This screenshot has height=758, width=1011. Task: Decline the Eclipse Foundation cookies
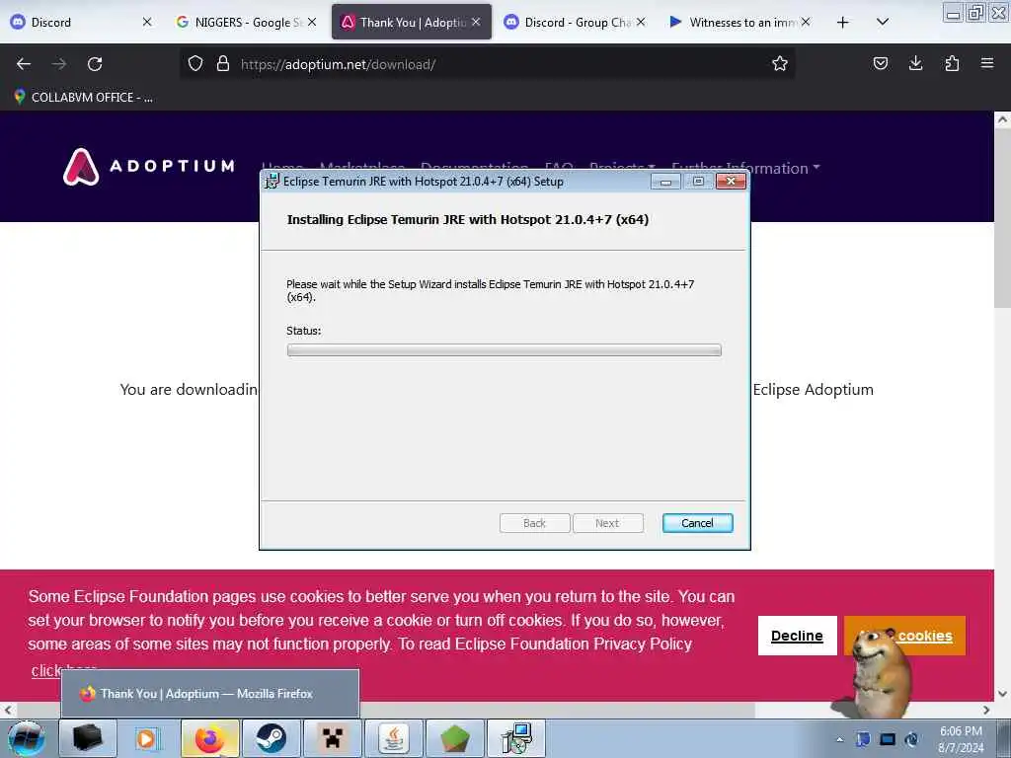tap(797, 636)
